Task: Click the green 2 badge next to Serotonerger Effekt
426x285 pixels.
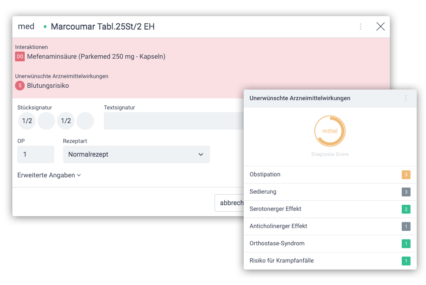Action: (406, 209)
